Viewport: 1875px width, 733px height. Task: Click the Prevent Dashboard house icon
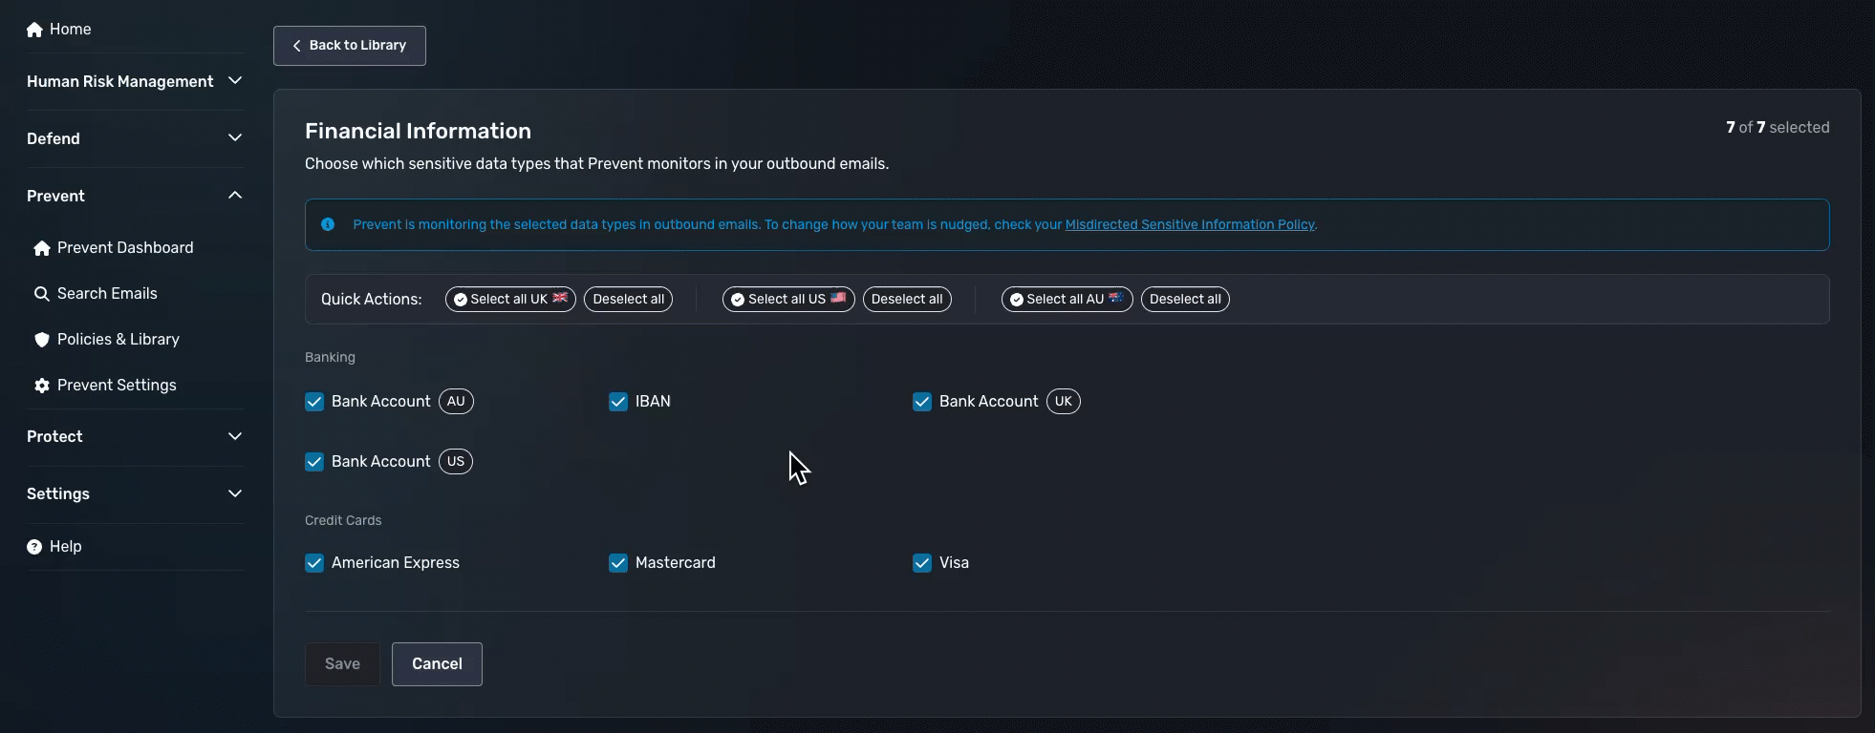[42, 248]
